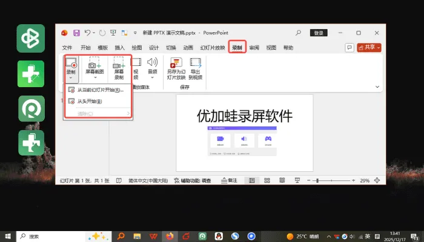Switch to Reading view icon
The width and height of the screenshot is (424, 242).
tap(282, 180)
